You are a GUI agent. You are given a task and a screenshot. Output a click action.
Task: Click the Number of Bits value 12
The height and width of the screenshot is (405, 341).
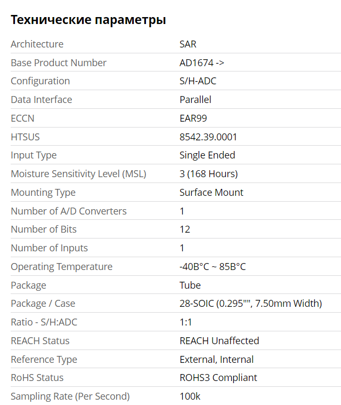pos(184,229)
